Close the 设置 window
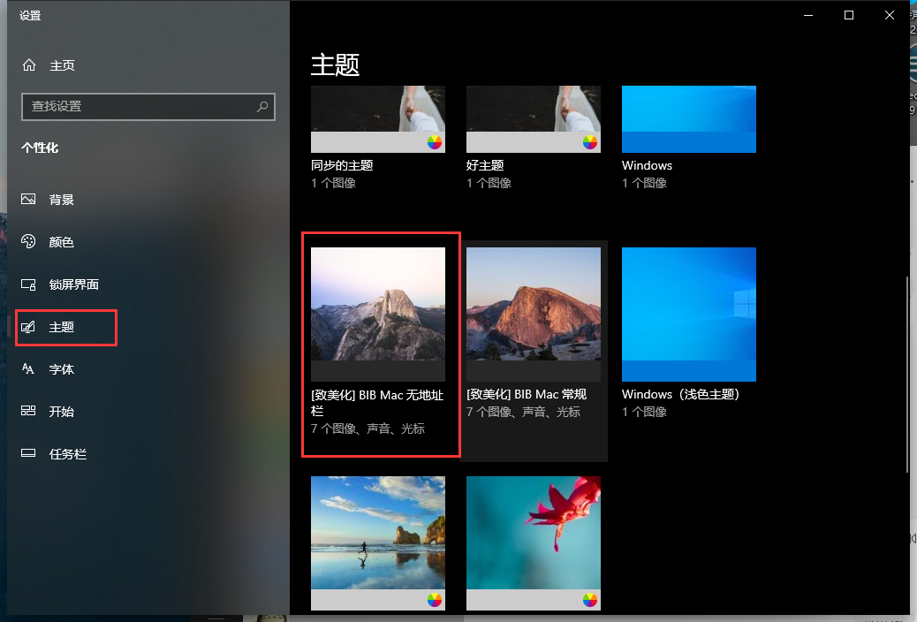The height and width of the screenshot is (622, 917). pyautogui.click(x=889, y=15)
